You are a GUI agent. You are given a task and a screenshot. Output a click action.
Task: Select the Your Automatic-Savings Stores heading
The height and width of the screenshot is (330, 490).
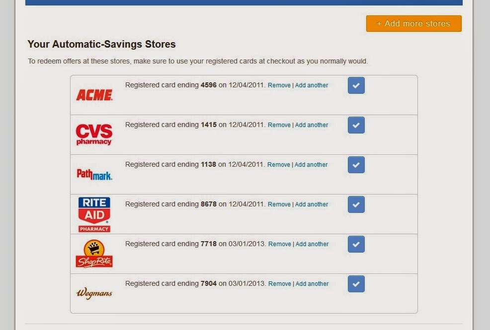101,44
